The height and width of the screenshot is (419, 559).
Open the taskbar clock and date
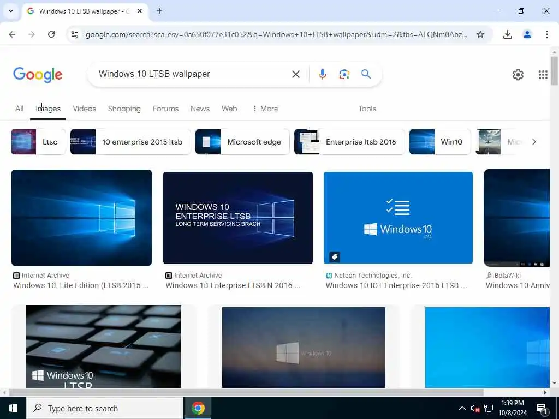[513, 408]
